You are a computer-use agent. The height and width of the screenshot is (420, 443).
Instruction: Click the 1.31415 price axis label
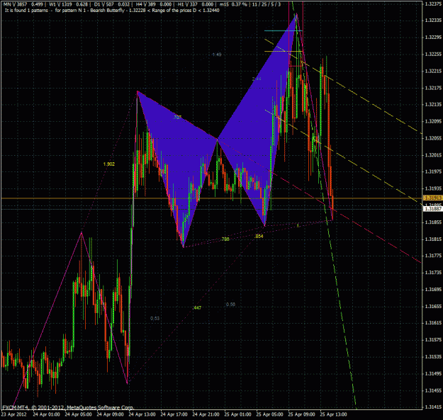[433, 407]
